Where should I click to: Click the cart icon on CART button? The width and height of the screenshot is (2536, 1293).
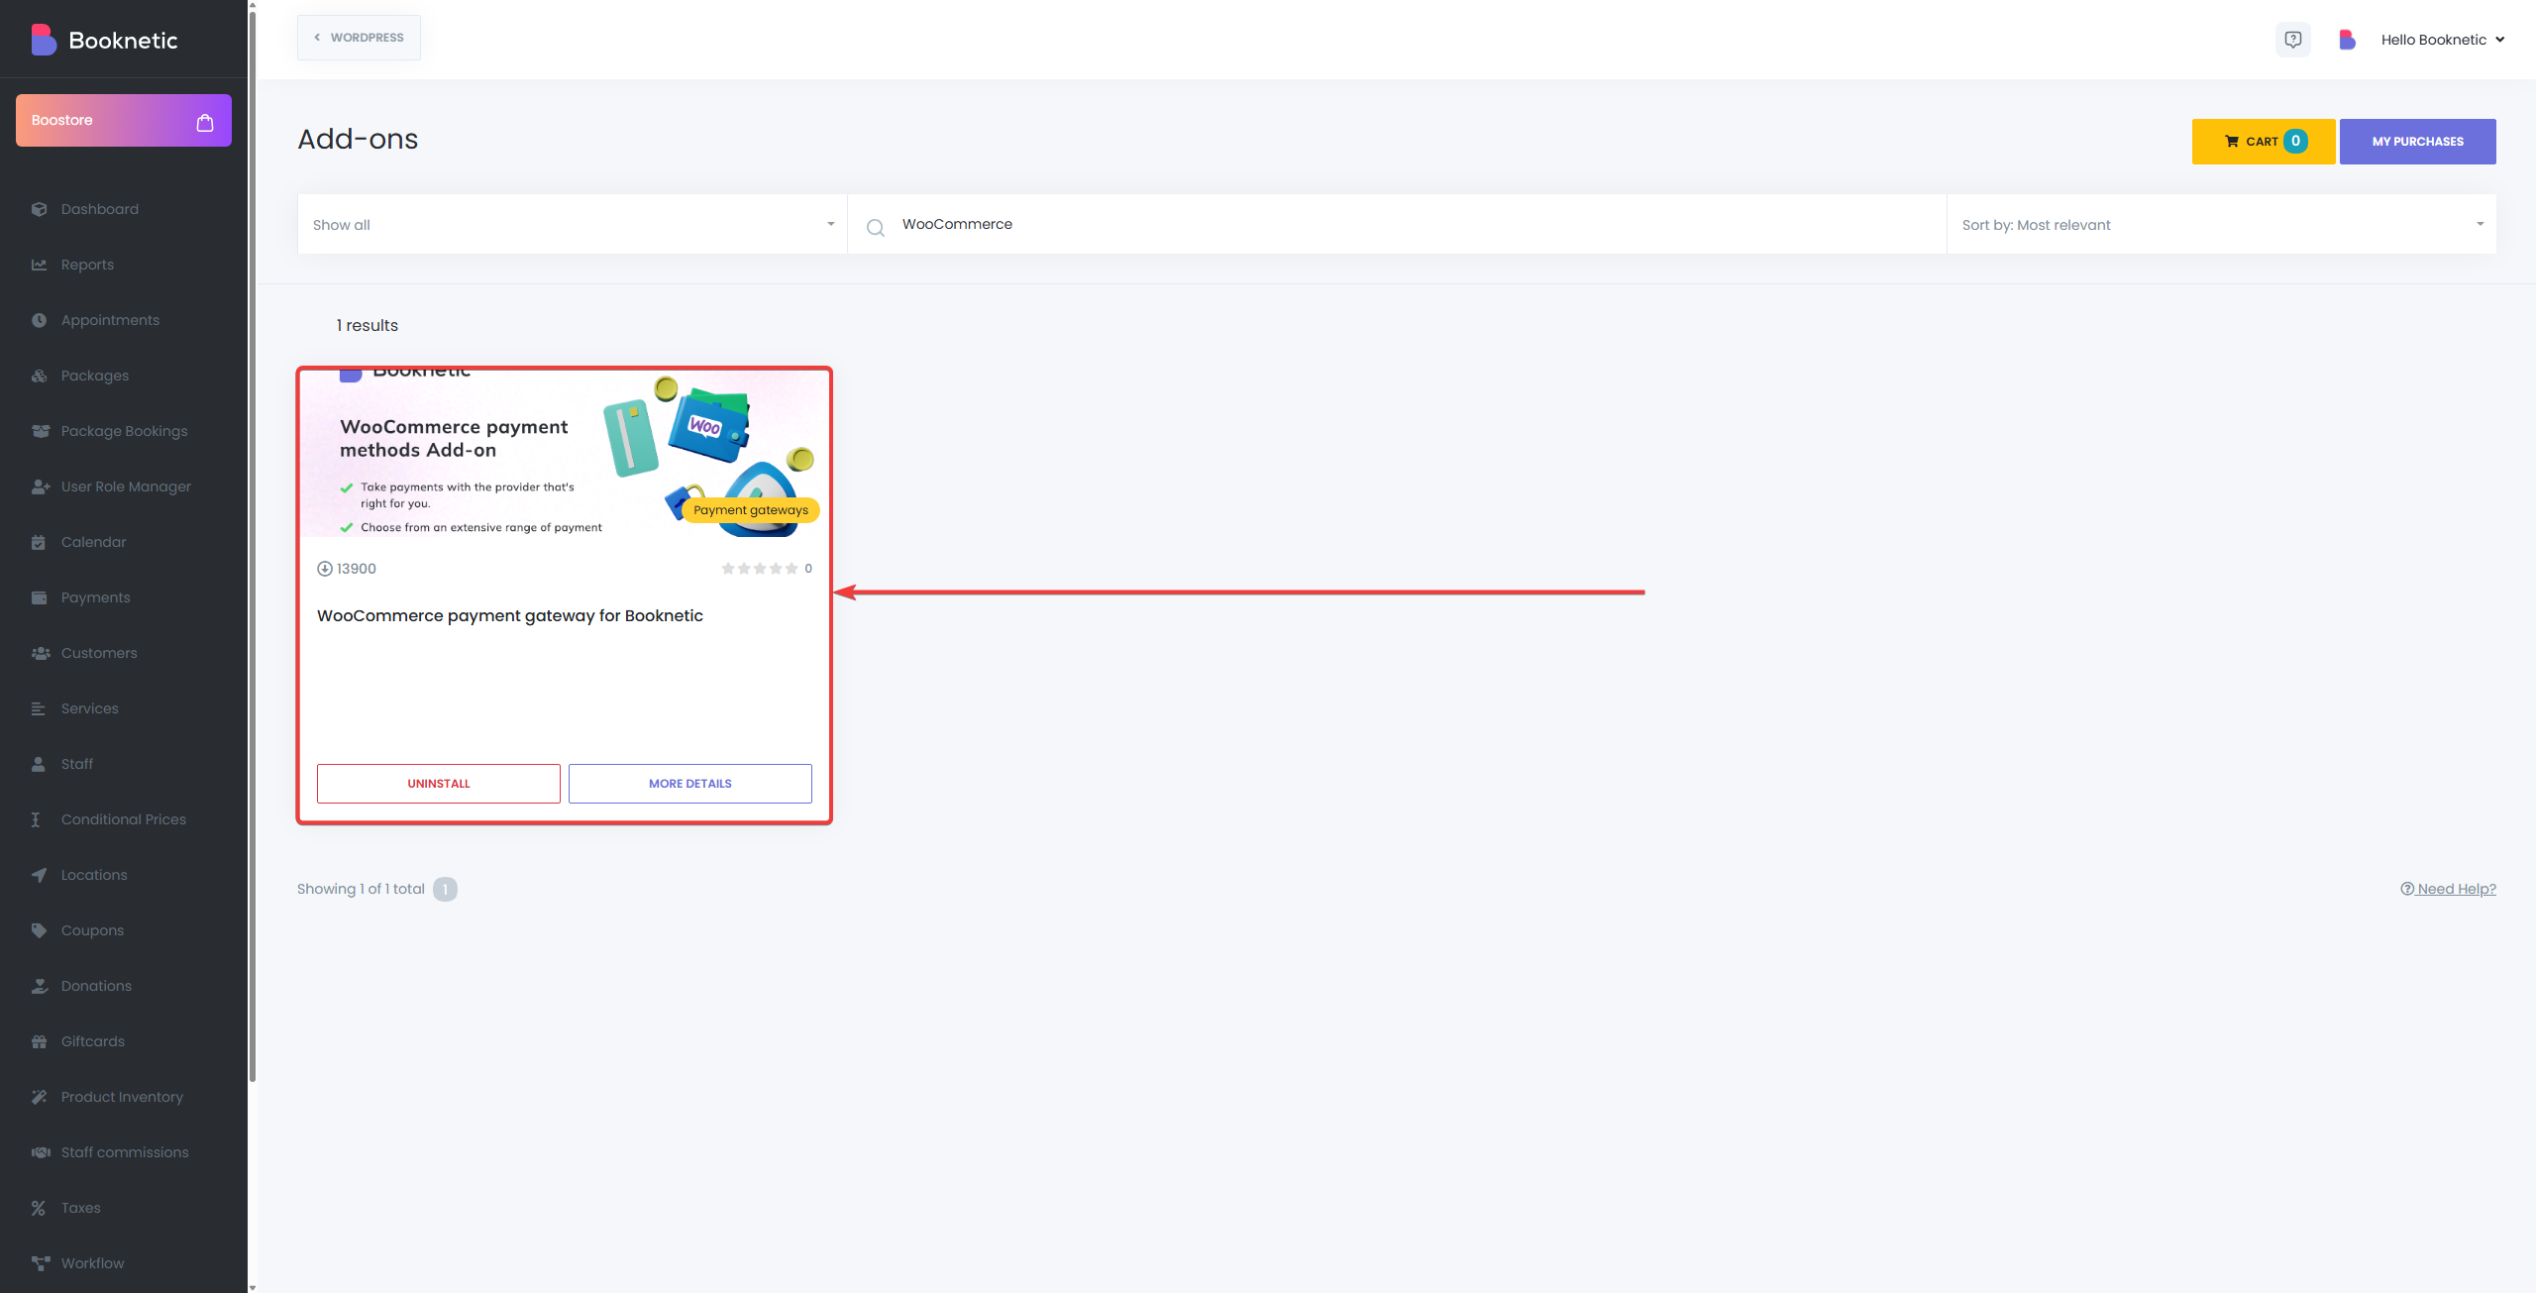pos(2232,142)
